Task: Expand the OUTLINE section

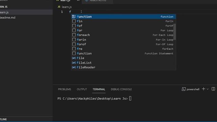Action: tap(26, 119)
